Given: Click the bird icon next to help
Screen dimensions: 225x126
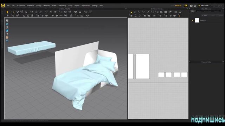Looking at the screenshot, I should [x=195, y=6].
